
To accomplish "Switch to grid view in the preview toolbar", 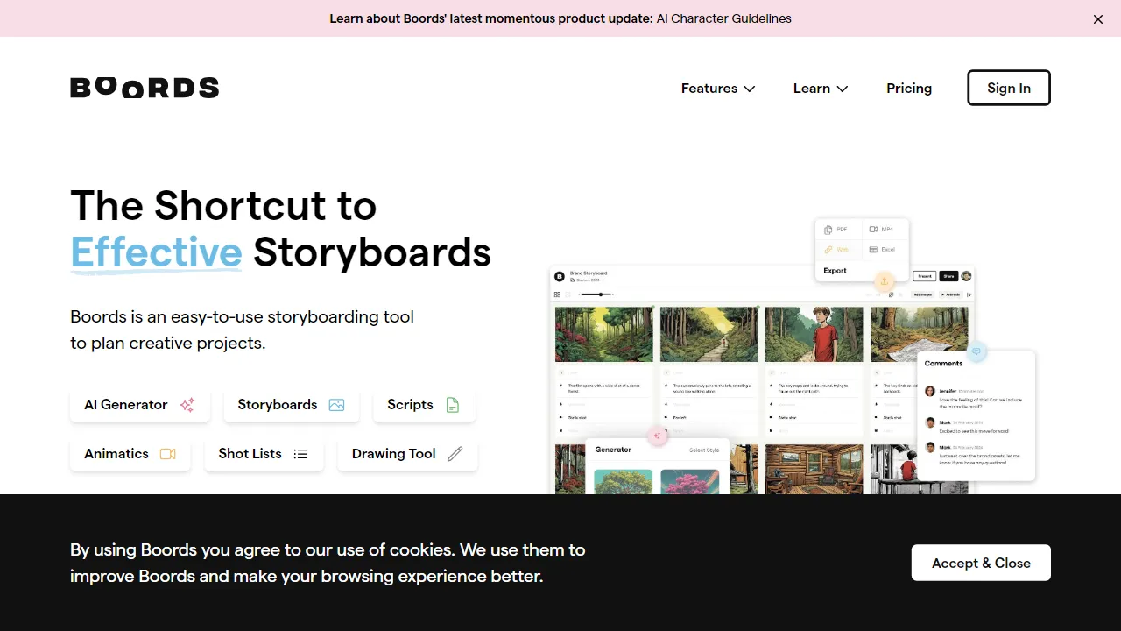I will [557, 294].
